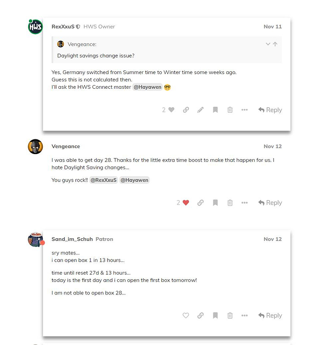
Task: Edit RexXxuS's post with the pencil icon
Action: click(x=200, y=110)
